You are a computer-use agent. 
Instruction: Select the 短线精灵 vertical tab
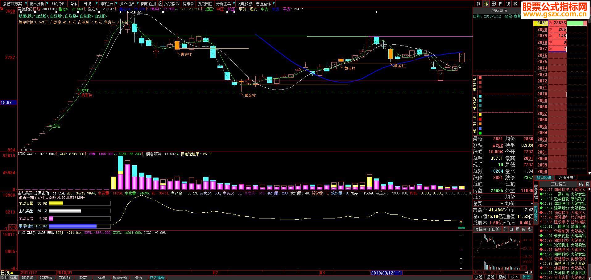tap(536, 214)
